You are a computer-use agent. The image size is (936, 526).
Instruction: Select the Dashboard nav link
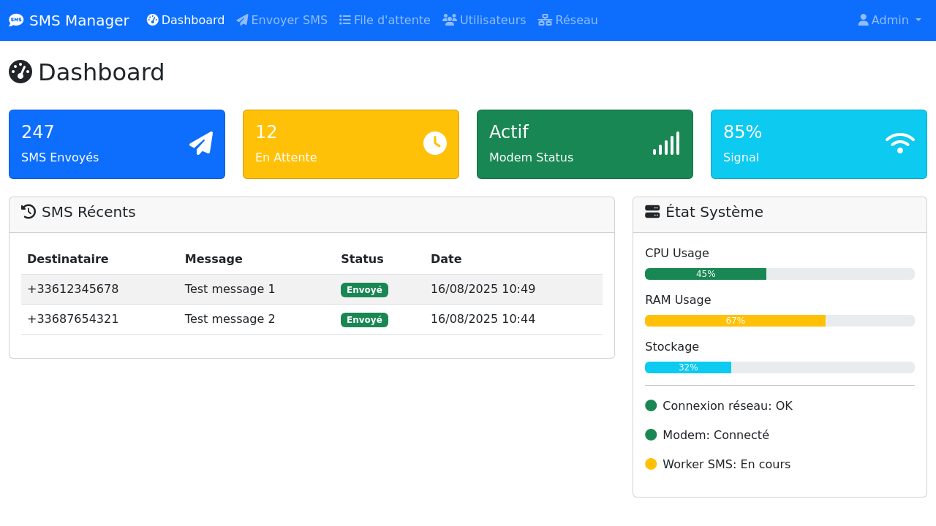pyautogui.click(x=186, y=20)
